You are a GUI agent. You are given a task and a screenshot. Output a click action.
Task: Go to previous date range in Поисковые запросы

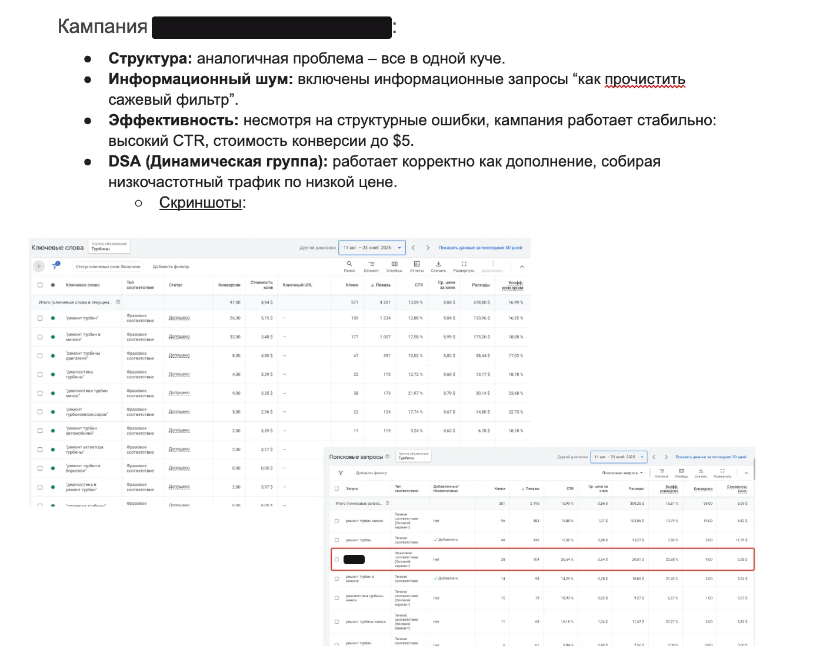click(654, 457)
